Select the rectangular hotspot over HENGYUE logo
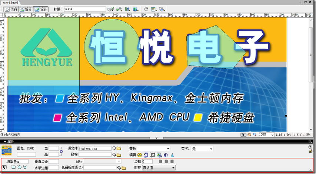 tap(44, 56)
